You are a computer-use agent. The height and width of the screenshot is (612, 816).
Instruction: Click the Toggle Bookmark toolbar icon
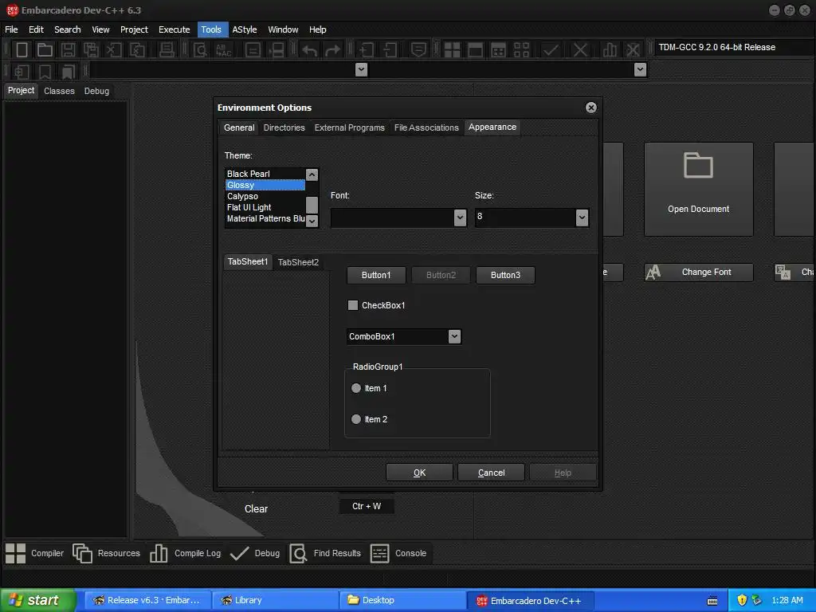45,71
